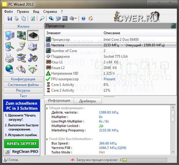Open the toolbar tools dropdown arrow
Viewport: 179px width, 165px height.
tap(76, 18)
